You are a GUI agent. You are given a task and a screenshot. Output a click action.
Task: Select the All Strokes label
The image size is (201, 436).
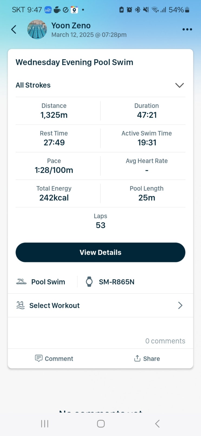(x=33, y=85)
